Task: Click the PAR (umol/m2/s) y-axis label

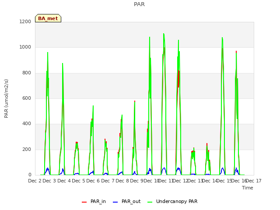Action: tap(6, 98)
